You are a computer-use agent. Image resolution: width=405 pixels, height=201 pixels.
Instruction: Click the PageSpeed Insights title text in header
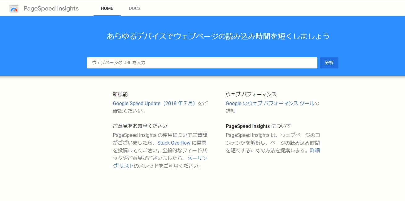click(51, 9)
